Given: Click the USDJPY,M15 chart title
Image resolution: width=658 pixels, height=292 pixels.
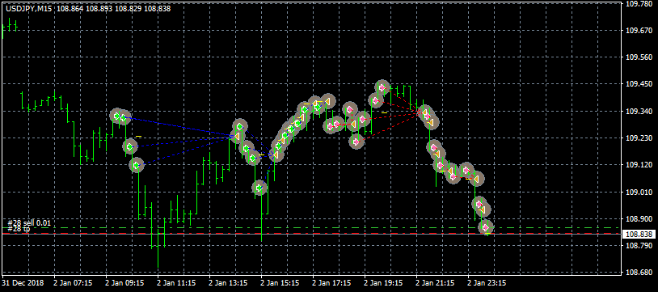Looking at the screenshot, I should 29,8.
